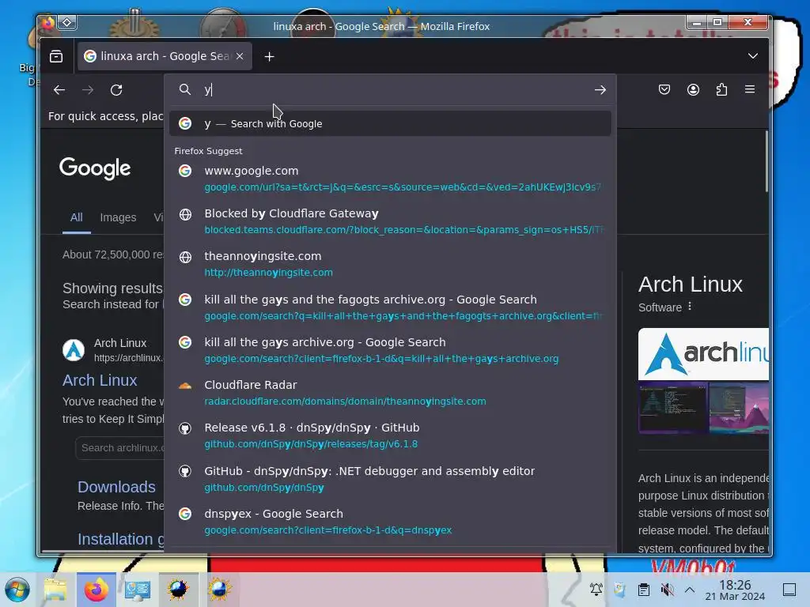Click the page vertical scrollbar

(766, 162)
